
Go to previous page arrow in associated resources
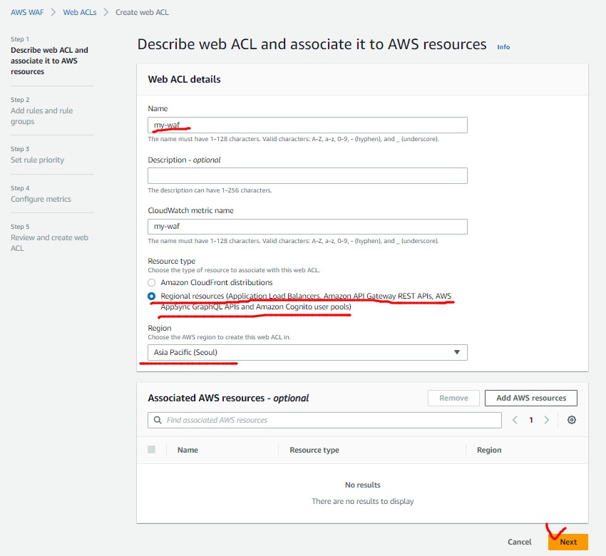point(515,420)
